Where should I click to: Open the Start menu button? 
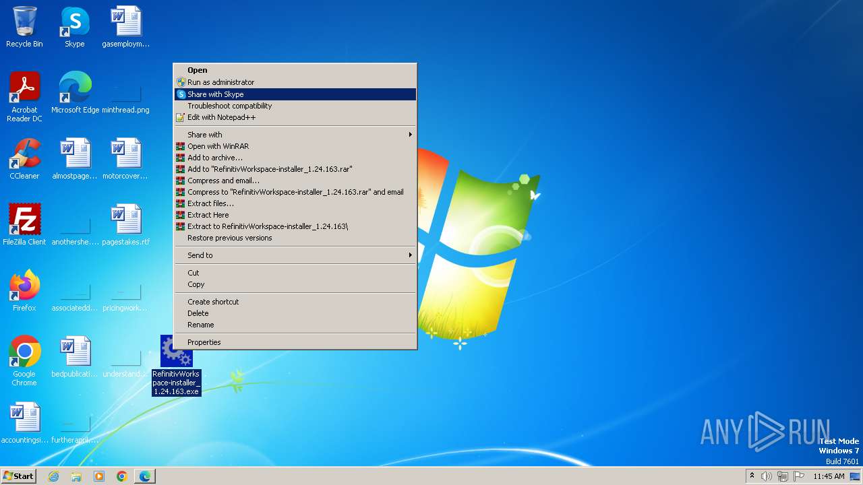18,476
